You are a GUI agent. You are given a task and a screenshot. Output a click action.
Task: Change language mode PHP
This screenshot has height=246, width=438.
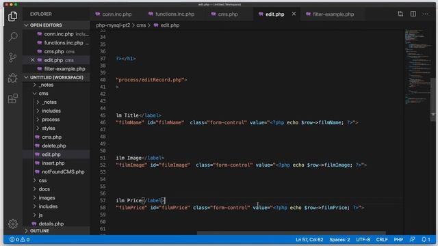coord(398,240)
